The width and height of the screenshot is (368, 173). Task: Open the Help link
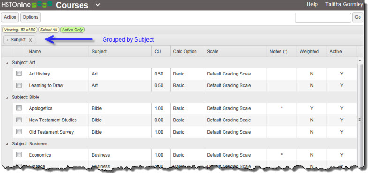coord(312,5)
